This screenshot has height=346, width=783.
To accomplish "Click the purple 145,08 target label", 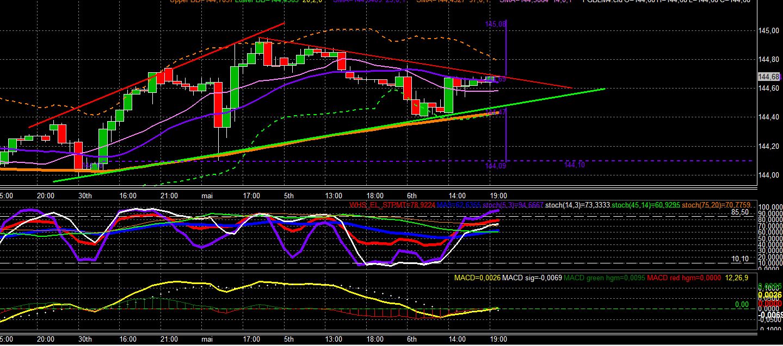I will tap(496, 24).
